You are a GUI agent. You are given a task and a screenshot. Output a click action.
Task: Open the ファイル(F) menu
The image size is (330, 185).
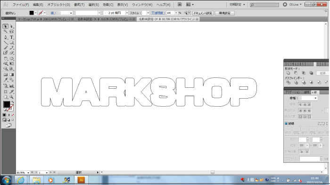point(21,5)
